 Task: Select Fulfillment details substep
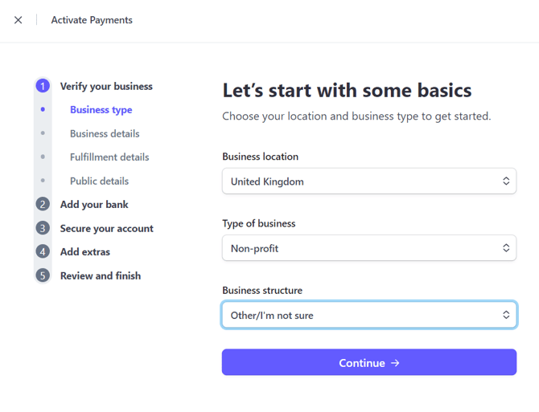(x=109, y=157)
